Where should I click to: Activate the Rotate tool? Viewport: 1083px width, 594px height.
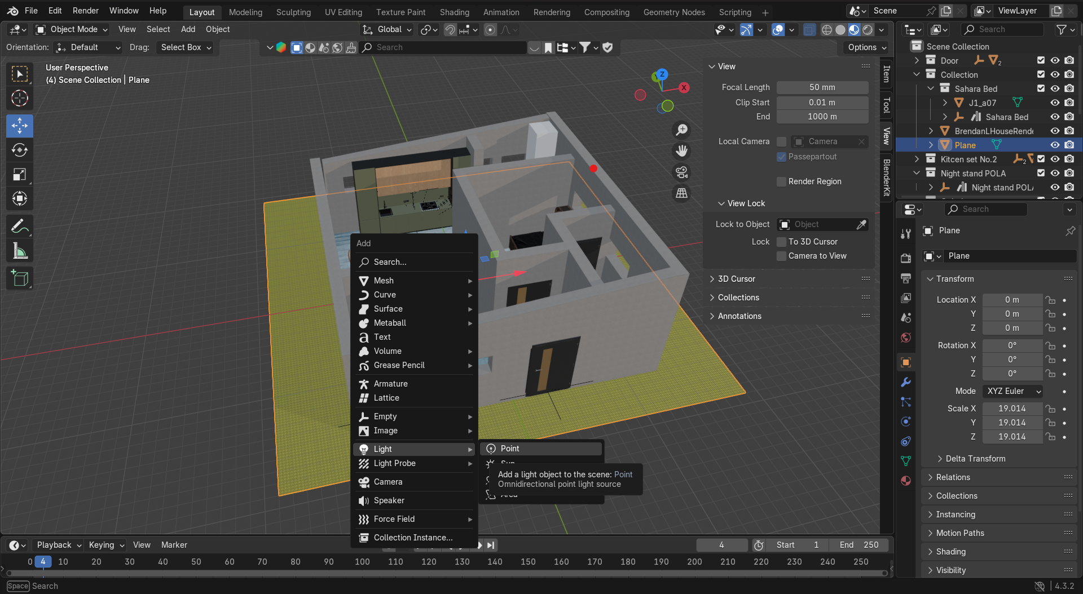click(x=20, y=150)
